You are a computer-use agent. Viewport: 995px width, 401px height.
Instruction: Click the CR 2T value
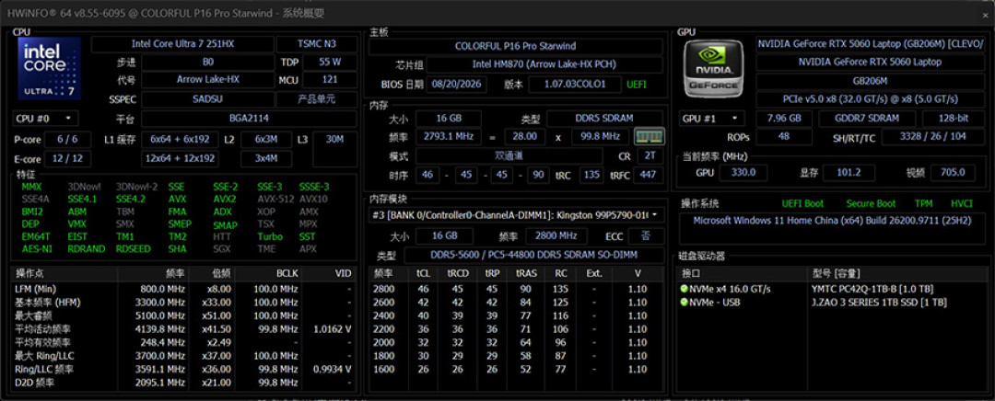pyautogui.click(x=650, y=155)
